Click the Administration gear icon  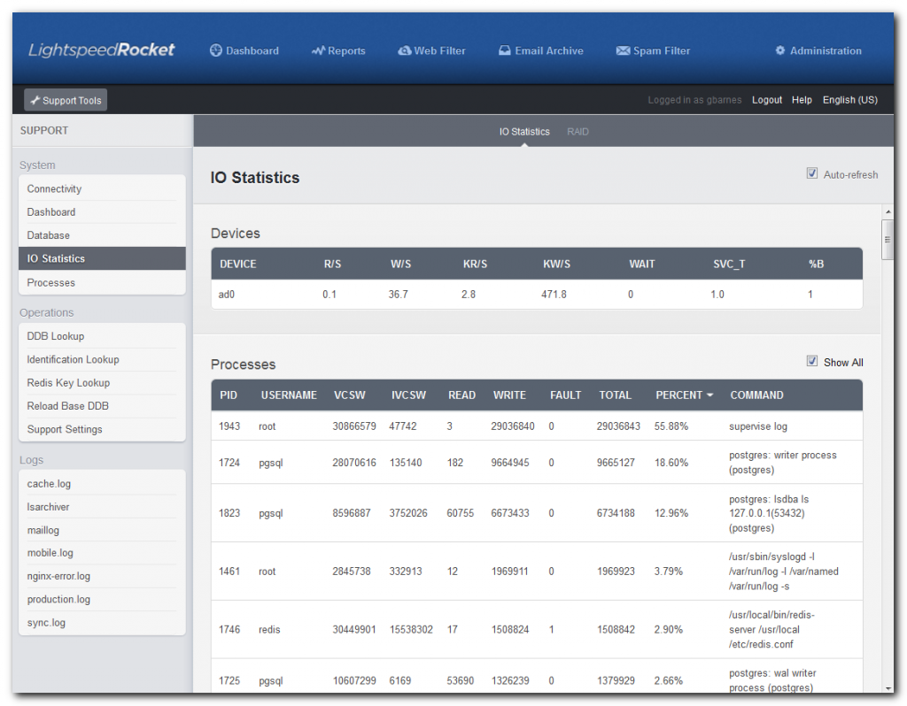[780, 50]
